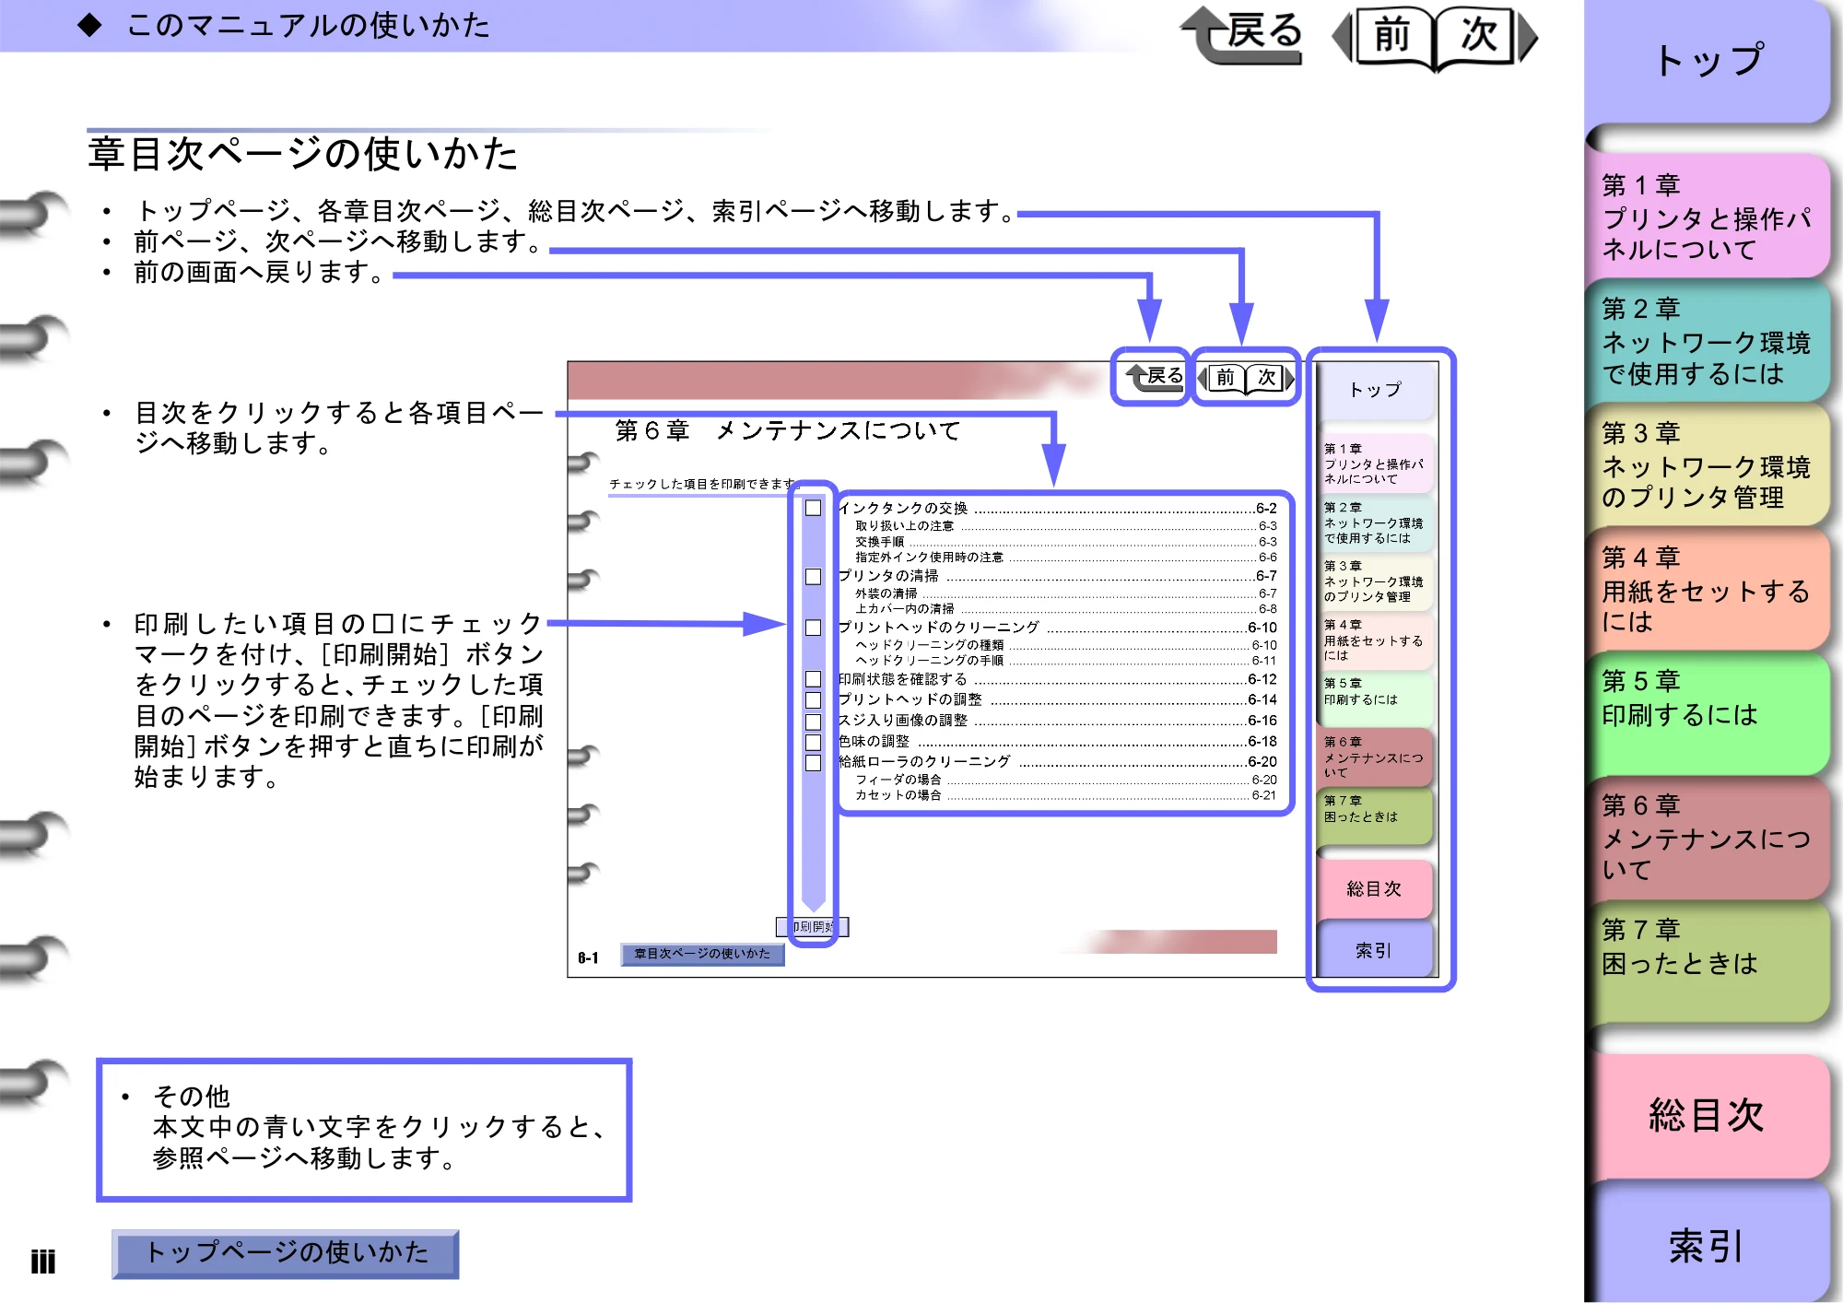Open 第2章 ネットワーク環境で使用するには tab
1843x1303 pixels.
coord(1708,342)
